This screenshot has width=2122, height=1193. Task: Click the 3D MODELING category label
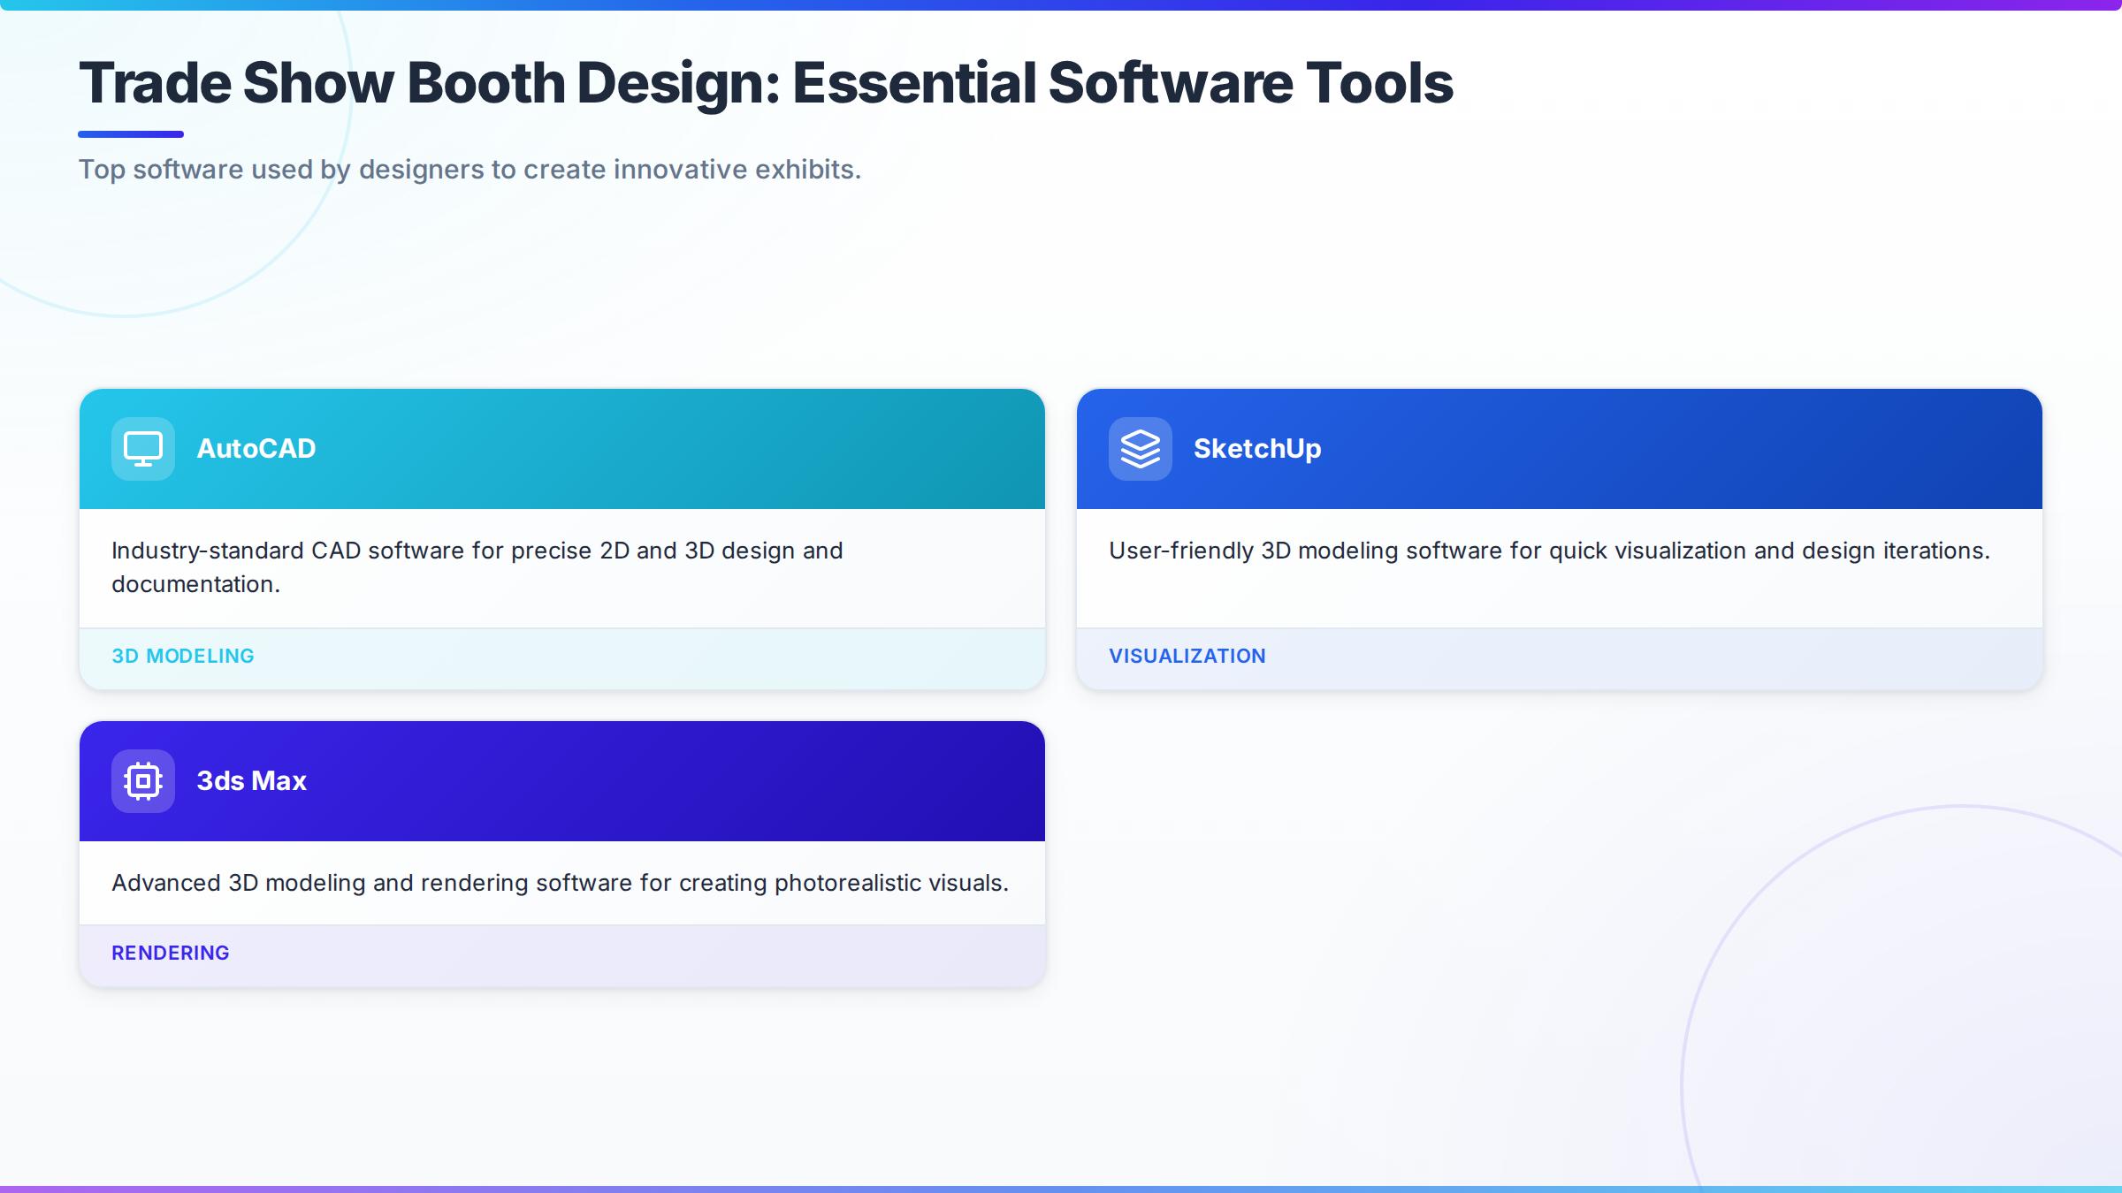(183, 656)
